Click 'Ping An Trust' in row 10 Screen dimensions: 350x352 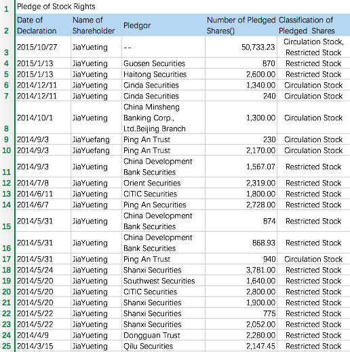click(x=147, y=150)
